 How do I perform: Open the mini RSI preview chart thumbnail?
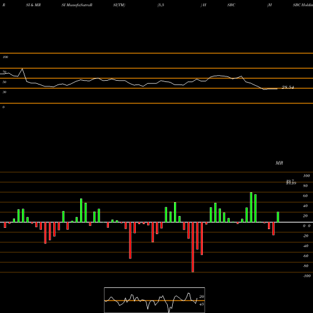pos(155,300)
